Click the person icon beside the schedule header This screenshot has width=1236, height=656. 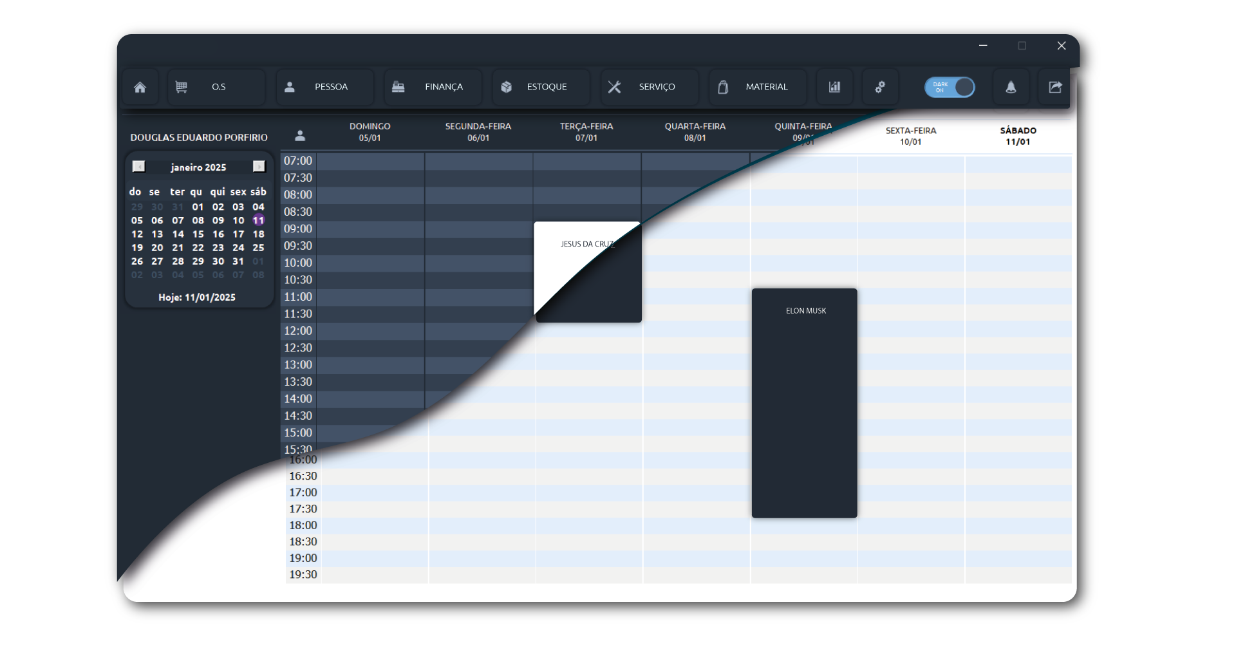[300, 136]
